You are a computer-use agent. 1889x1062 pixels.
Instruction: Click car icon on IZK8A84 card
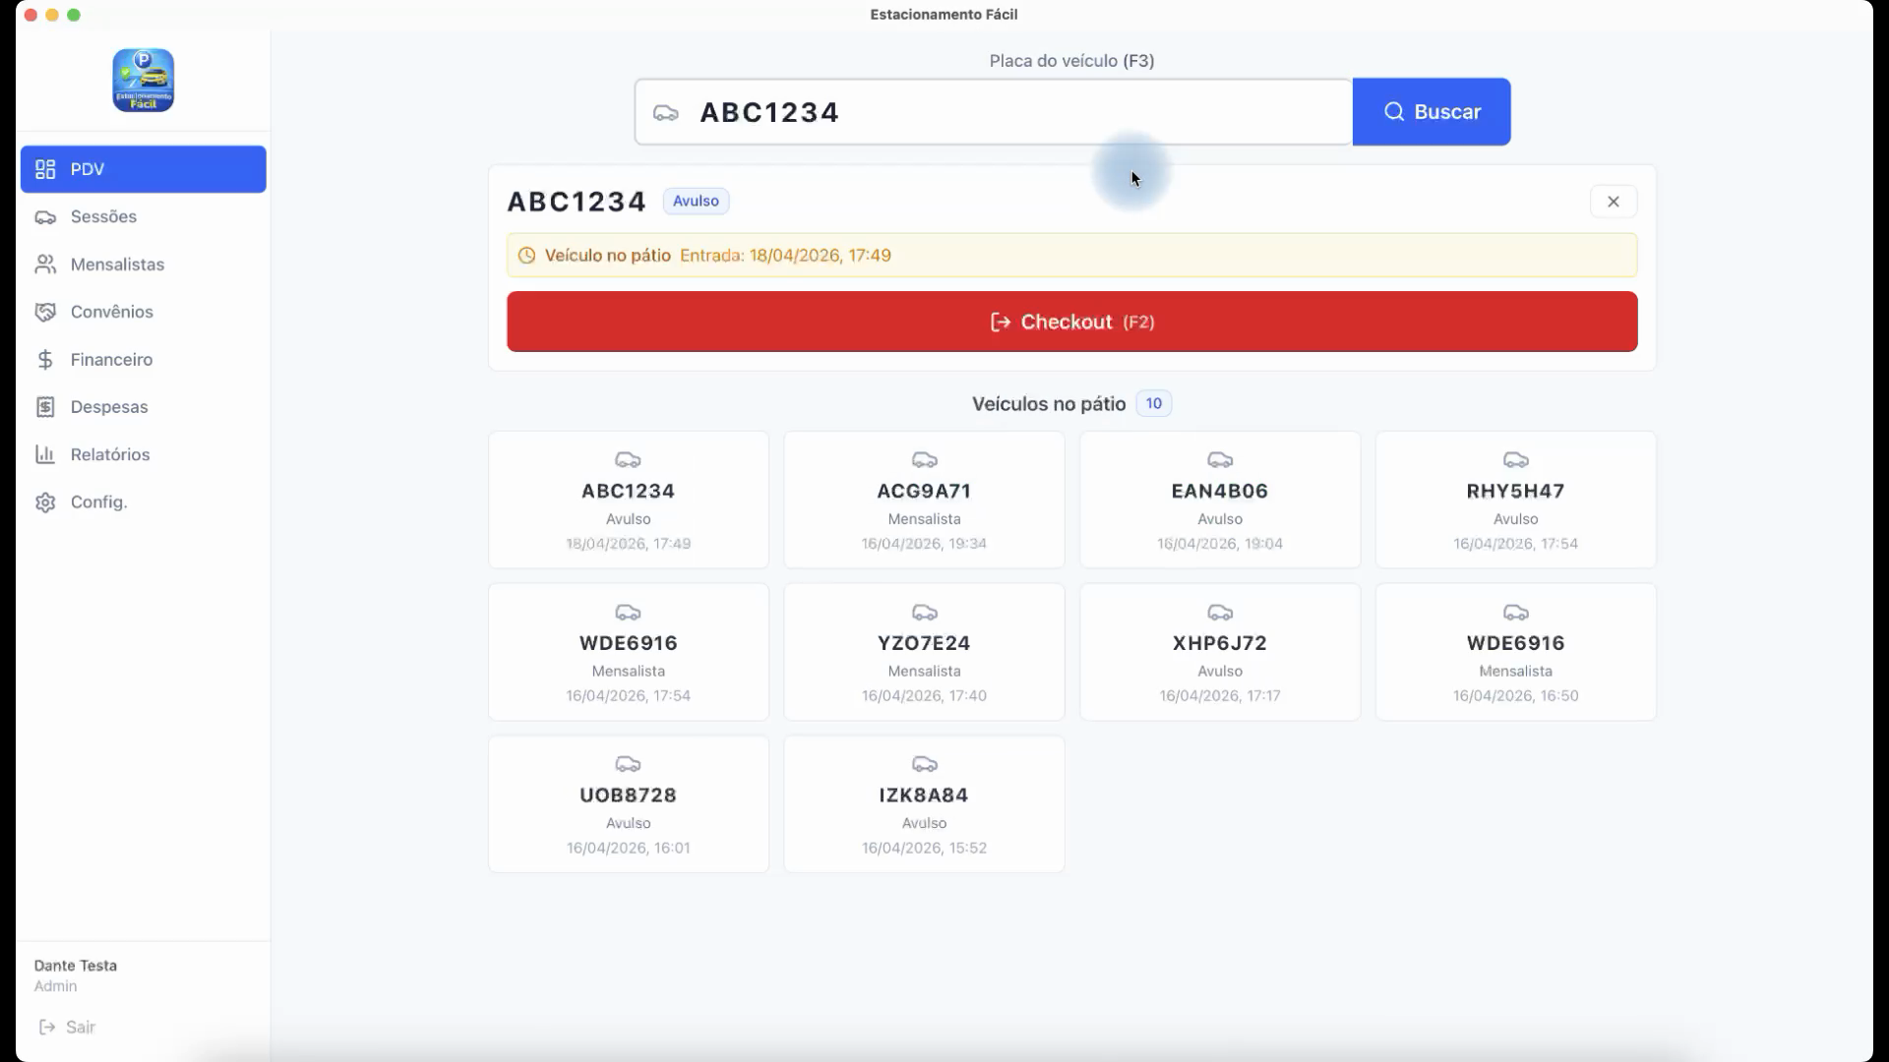pos(925,764)
